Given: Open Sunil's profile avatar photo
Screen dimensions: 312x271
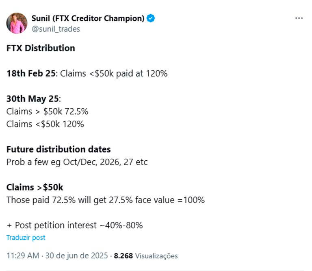Looking at the screenshot, I should (17, 23).
